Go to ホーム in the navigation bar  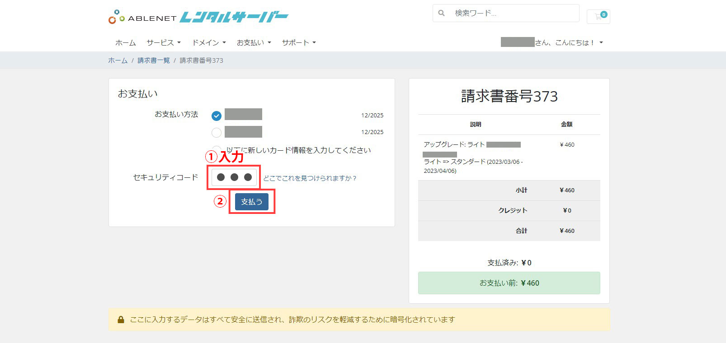pos(125,42)
